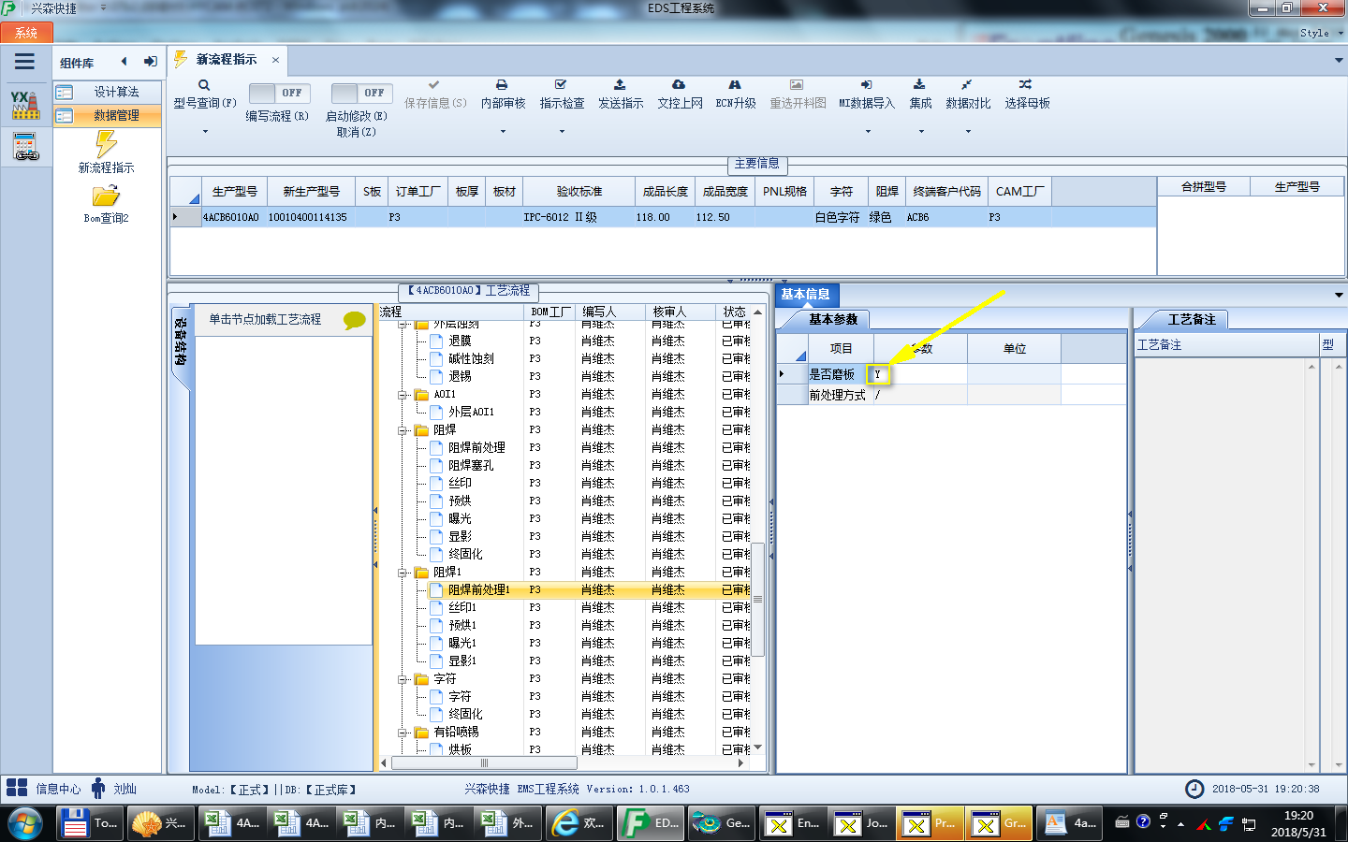The height and width of the screenshot is (842, 1348).
Task: Open the ED... app in Windows taskbar
Action: tap(652, 823)
